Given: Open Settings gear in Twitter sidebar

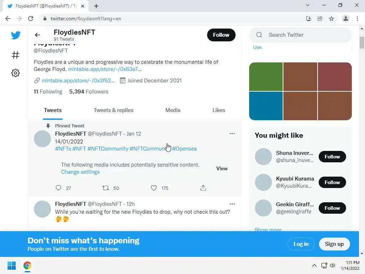Looking at the screenshot, I should 15,73.
